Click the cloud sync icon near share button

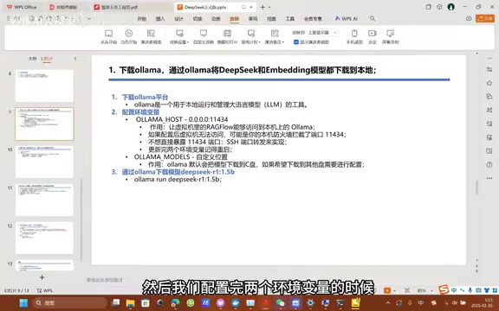coord(469,19)
